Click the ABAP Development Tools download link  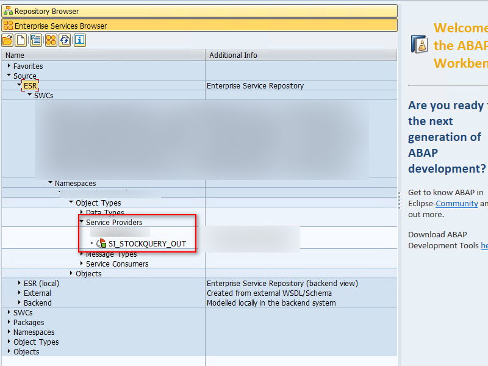[x=484, y=245]
